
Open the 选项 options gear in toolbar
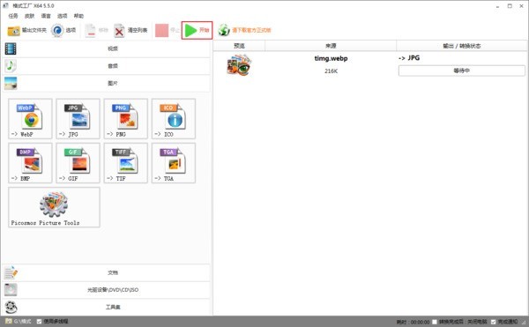coord(63,30)
